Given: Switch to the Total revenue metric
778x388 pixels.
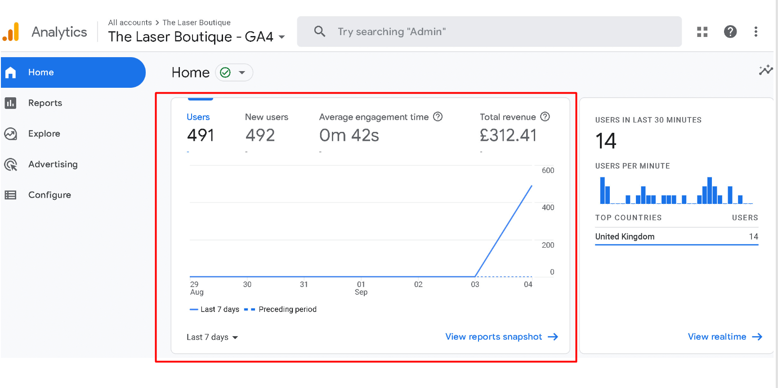Looking at the screenshot, I should click(507, 117).
